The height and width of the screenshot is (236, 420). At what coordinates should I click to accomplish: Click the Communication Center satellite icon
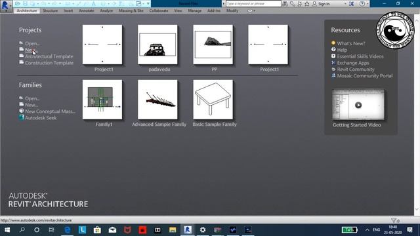300,4
